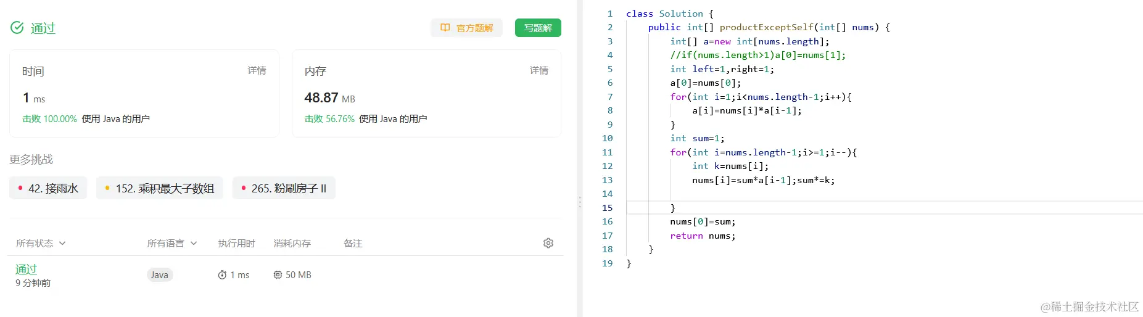Image resolution: width=1143 pixels, height=317 pixels.
Task: Place cursor on empty code line 14
Action: [885, 194]
